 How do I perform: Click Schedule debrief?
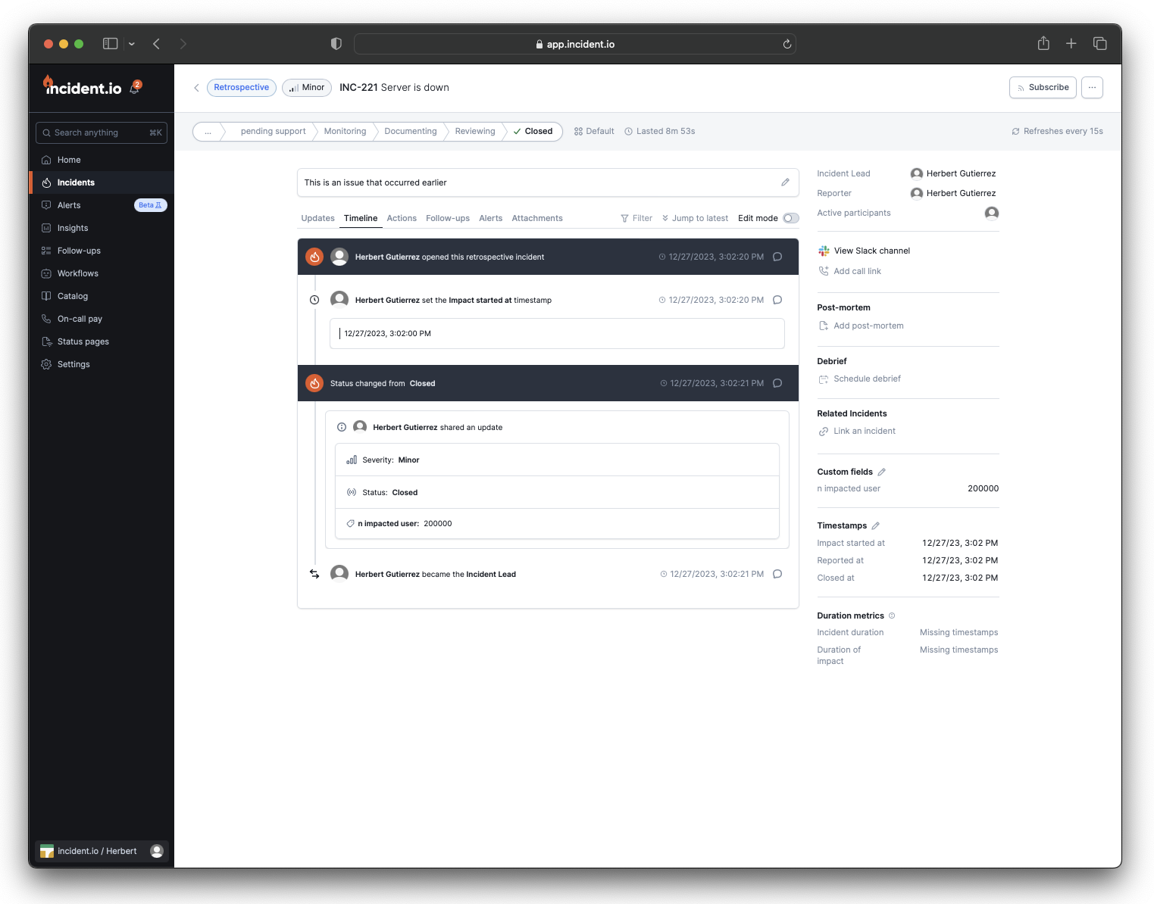coord(859,379)
